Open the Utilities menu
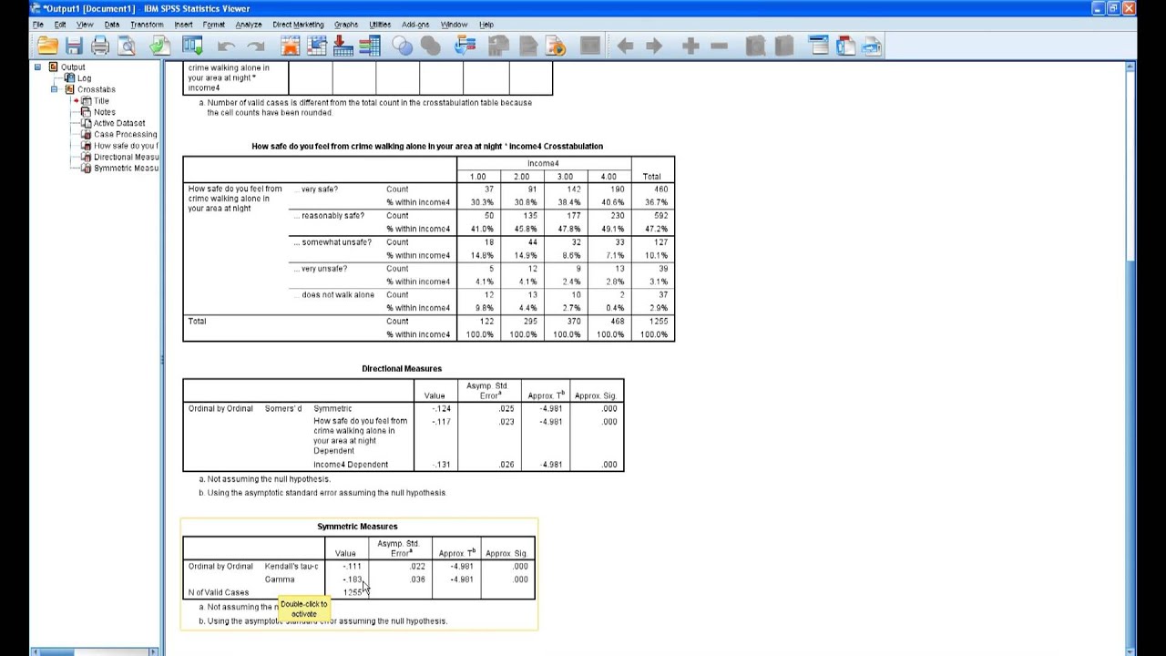 tap(380, 25)
